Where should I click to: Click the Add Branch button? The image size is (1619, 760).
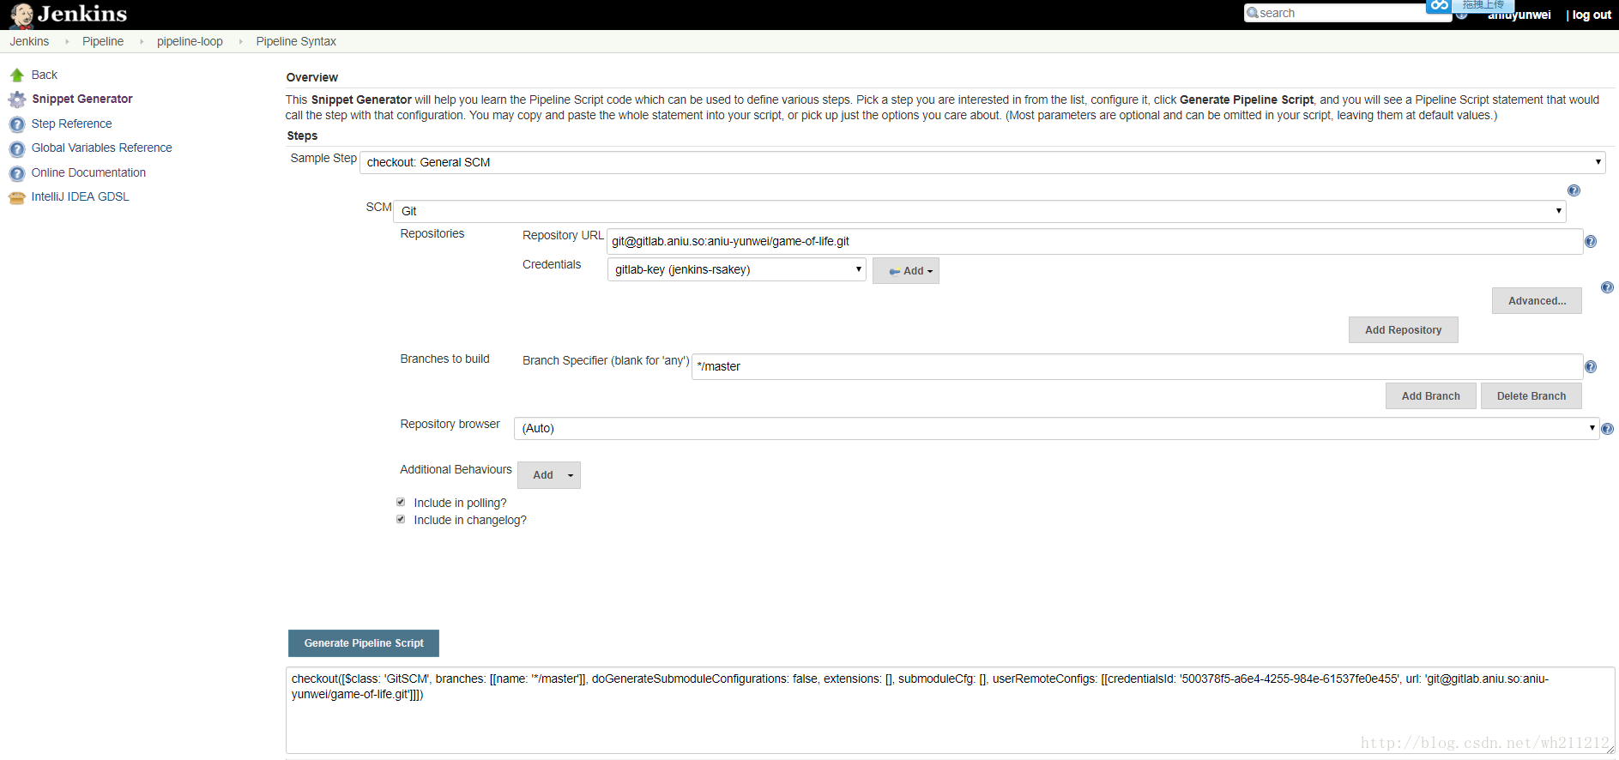click(x=1430, y=396)
